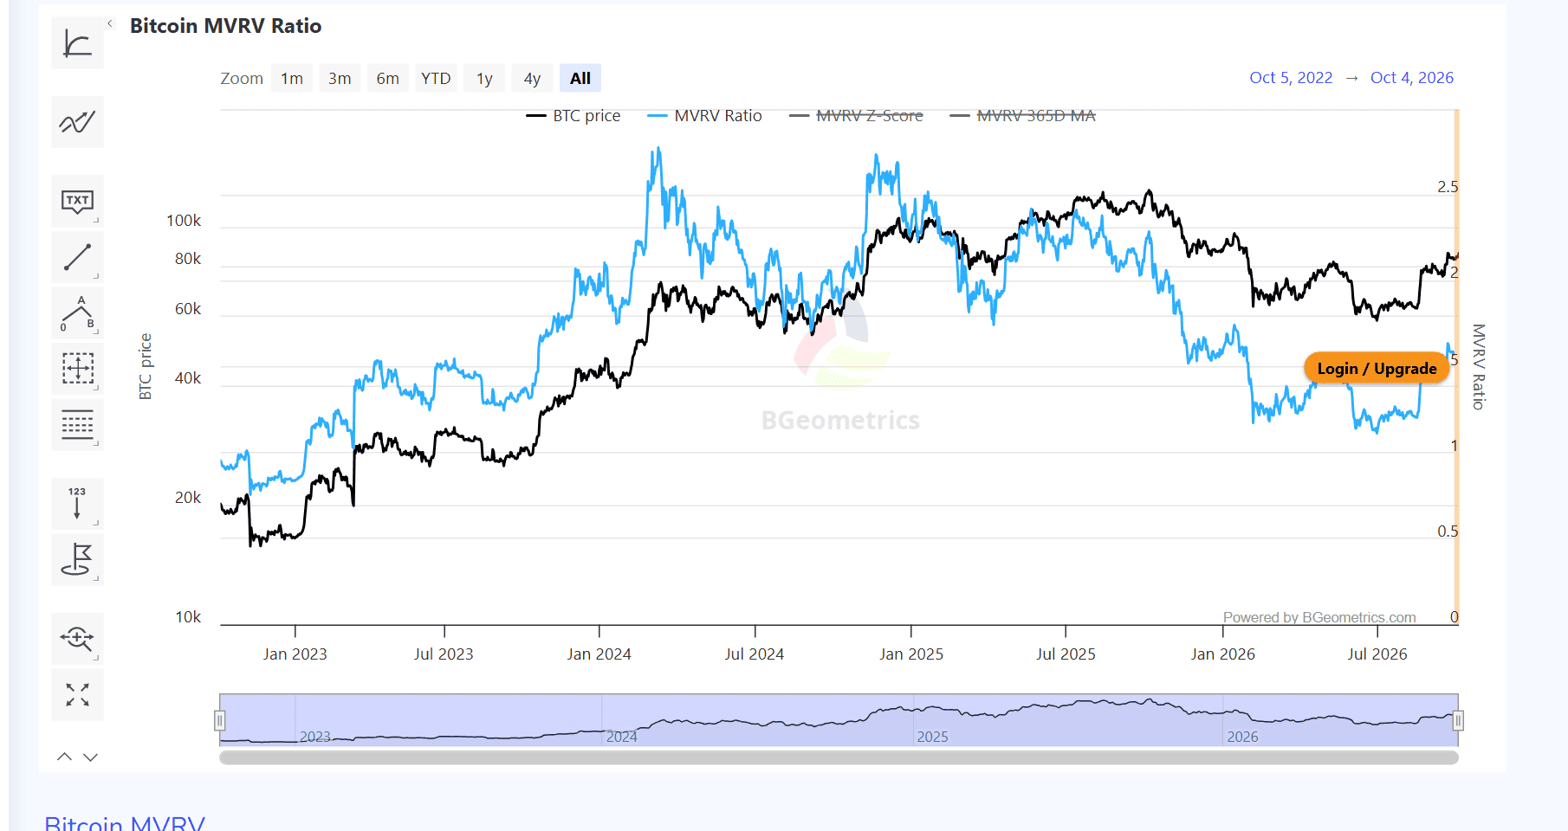The height and width of the screenshot is (831, 1568).
Task: Open the chart type curve icon
Action: coord(77,43)
